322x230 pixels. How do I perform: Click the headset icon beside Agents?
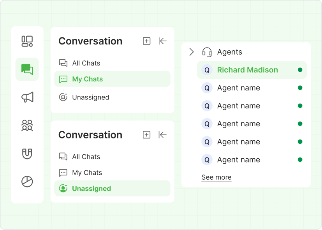(x=207, y=52)
